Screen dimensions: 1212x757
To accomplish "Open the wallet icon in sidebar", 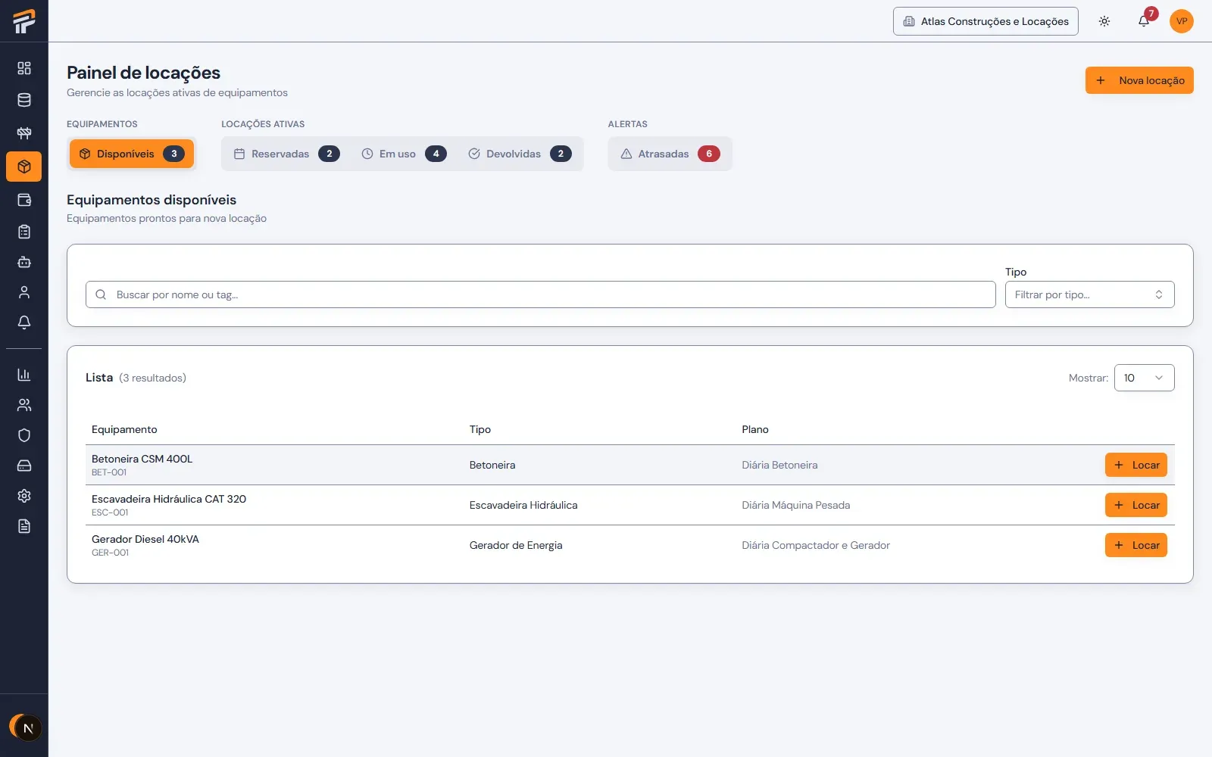I will click(x=24, y=200).
